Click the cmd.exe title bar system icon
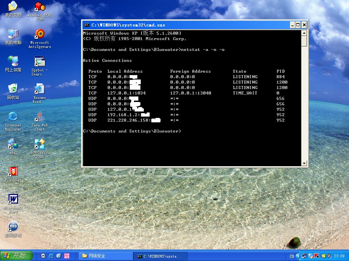The height and width of the screenshot is (261, 349). click(x=87, y=25)
